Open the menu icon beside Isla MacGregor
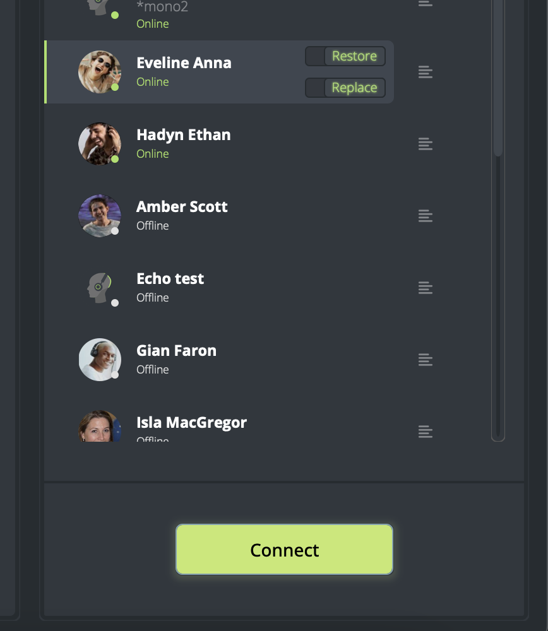Viewport: 548px width, 631px height. 425,432
